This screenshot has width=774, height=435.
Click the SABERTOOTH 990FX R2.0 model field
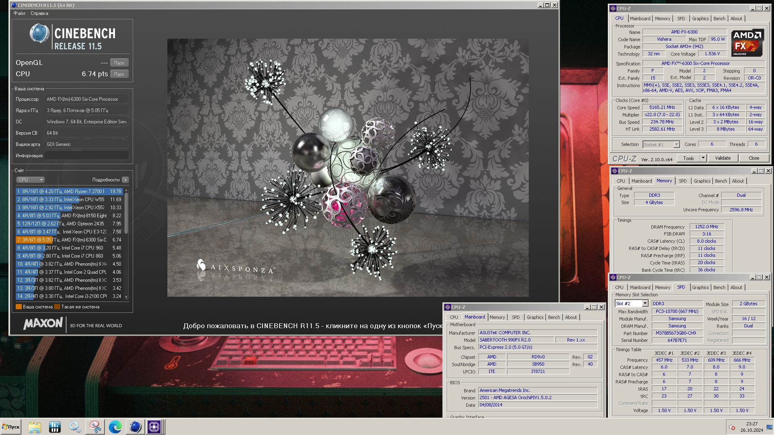point(516,340)
